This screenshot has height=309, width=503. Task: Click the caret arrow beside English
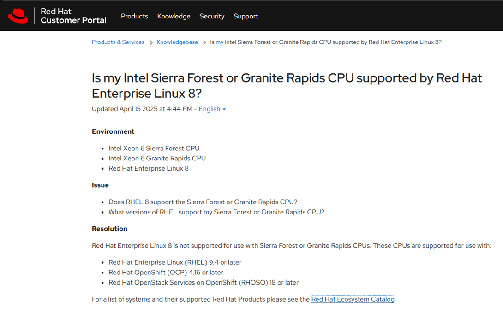tap(224, 109)
